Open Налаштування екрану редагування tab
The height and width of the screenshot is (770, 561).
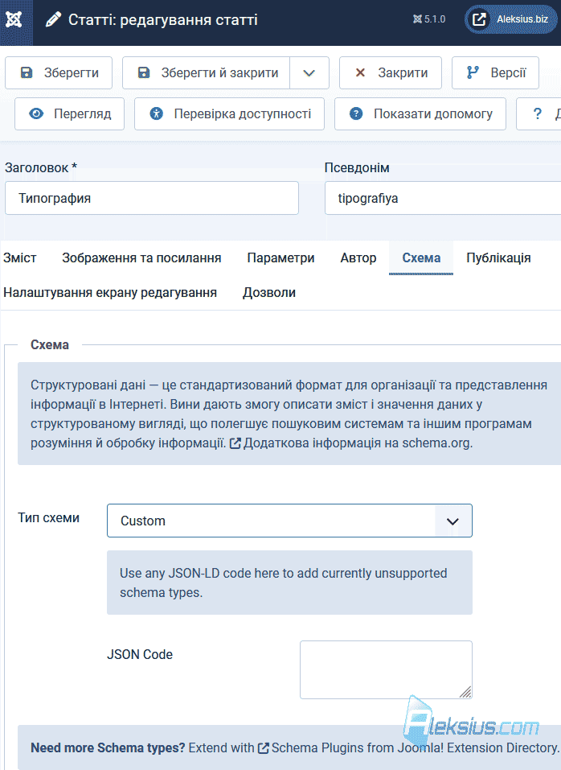coord(110,293)
